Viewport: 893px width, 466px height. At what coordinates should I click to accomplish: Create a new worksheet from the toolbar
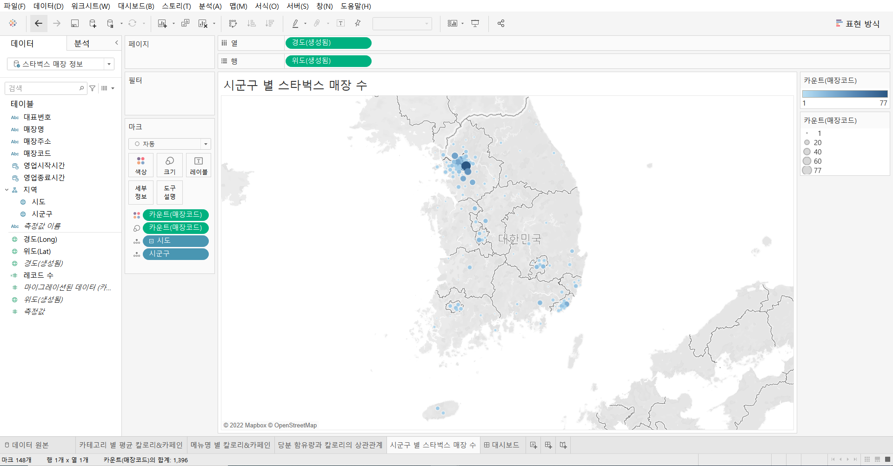[162, 23]
